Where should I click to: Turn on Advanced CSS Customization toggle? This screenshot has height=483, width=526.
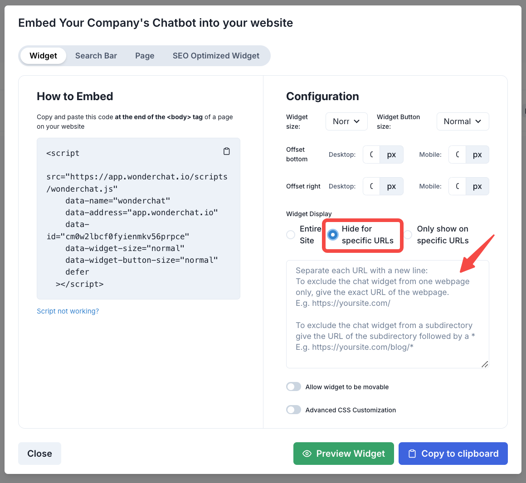[294, 410]
